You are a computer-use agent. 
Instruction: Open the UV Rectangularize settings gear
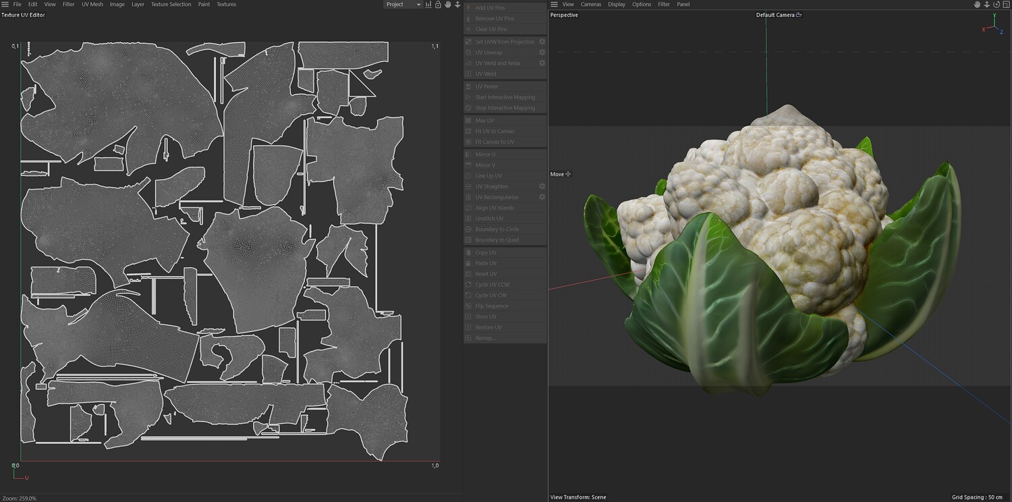pos(542,198)
